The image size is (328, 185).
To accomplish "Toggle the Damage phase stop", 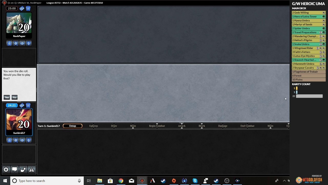I will (x=223, y=126).
